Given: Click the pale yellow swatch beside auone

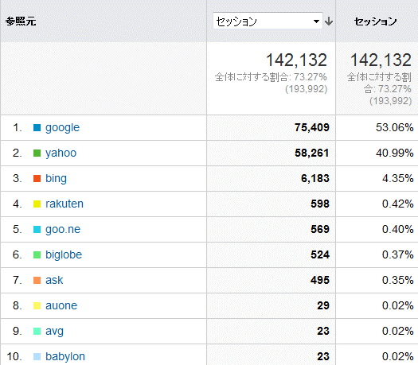Looking at the screenshot, I should click(x=37, y=305).
